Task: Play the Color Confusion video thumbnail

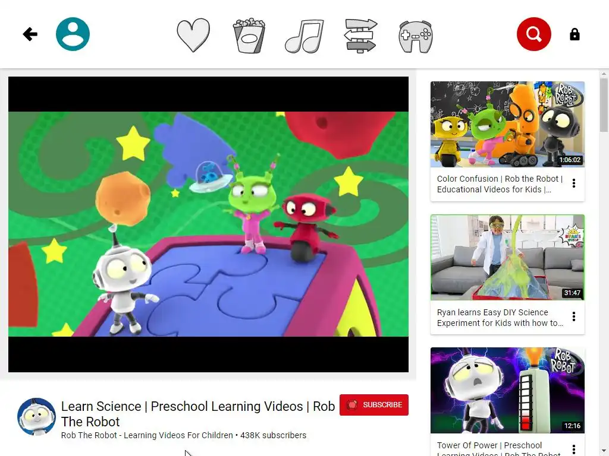Action: tap(507, 124)
